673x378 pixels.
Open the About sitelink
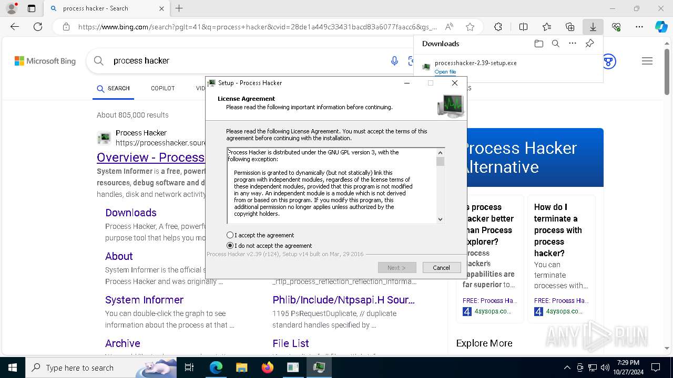[119, 256]
